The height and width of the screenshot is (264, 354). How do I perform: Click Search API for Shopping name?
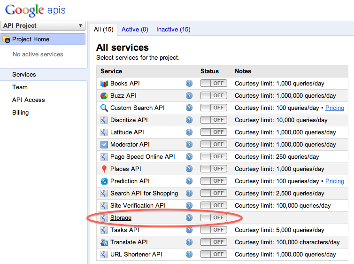[x=144, y=194]
